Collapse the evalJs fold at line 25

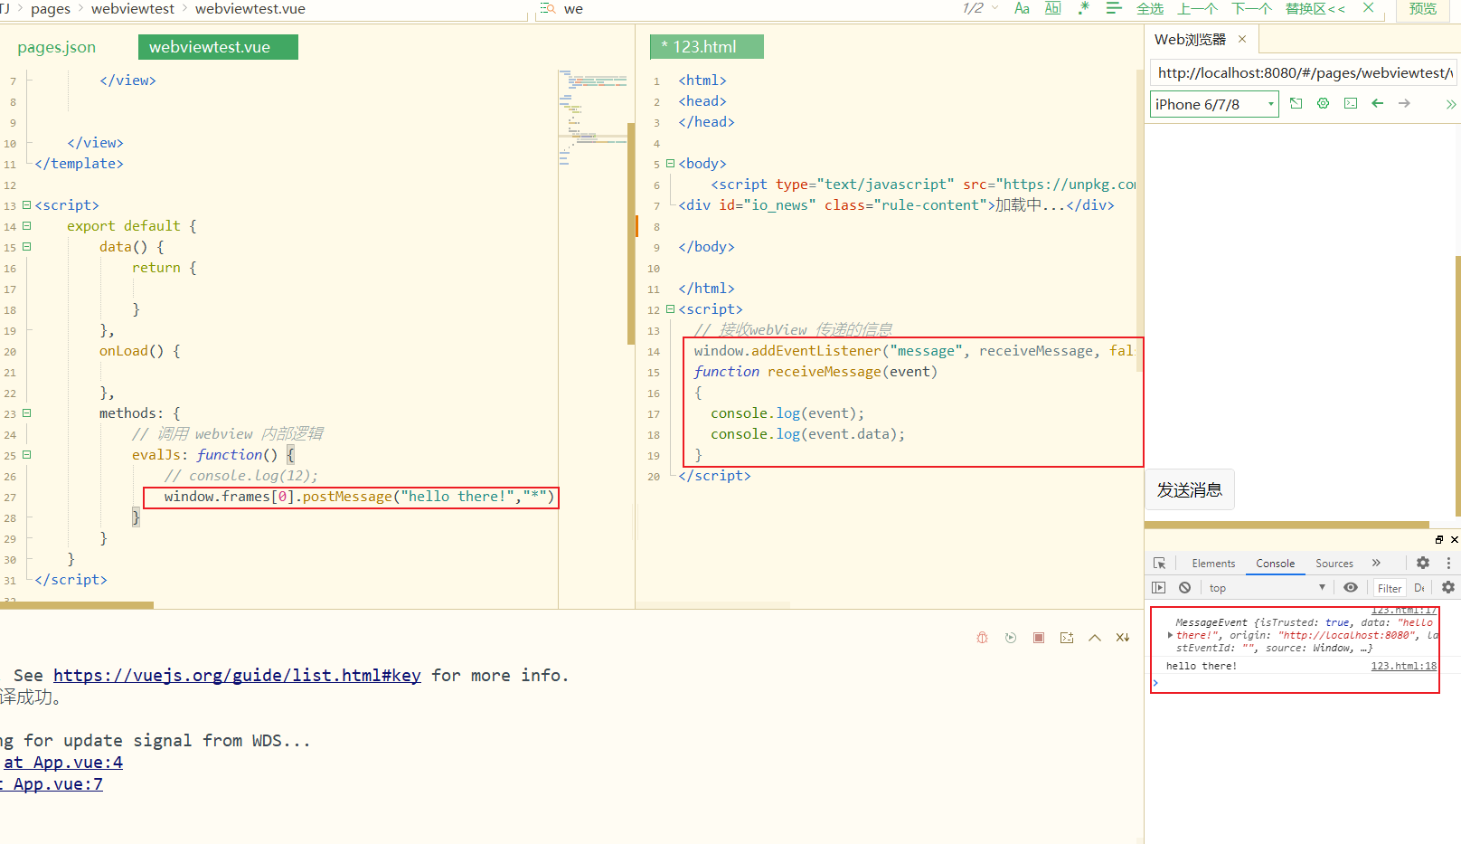tap(26, 455)
